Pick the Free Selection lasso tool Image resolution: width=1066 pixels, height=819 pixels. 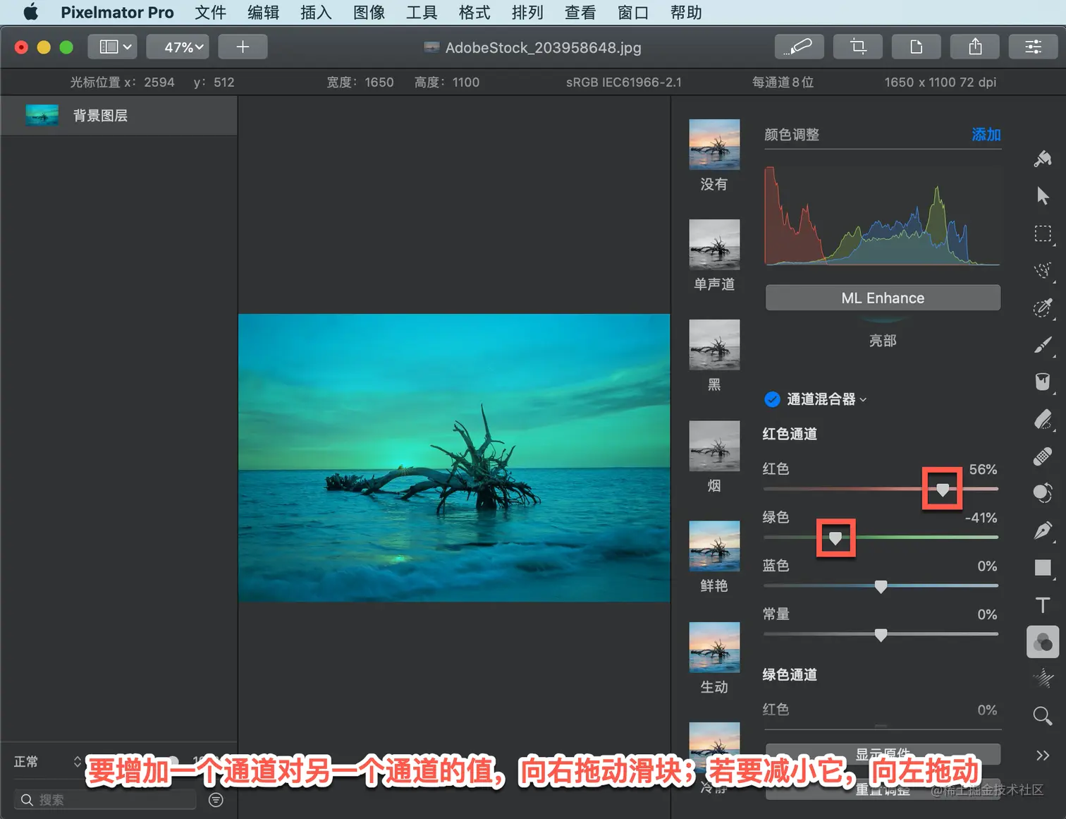(1043, 270)
